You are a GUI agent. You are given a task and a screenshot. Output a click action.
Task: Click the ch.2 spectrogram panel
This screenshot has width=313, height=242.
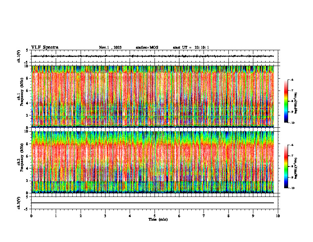click(x=153, y=162)
